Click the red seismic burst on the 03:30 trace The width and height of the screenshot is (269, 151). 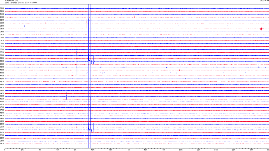click(x=261, y=29)
